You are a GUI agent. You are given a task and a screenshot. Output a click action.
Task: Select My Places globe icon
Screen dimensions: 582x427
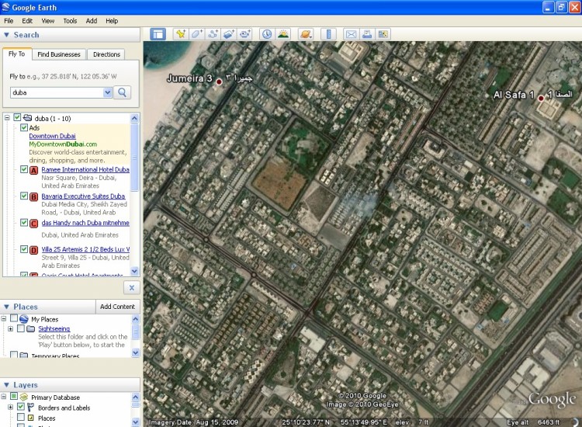click(24, 319)
